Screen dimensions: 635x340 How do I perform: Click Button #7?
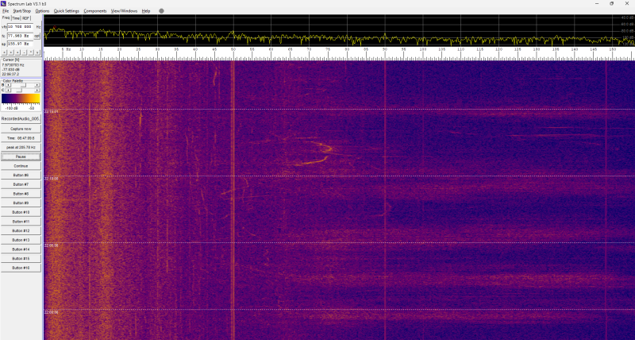click(21, 184)
